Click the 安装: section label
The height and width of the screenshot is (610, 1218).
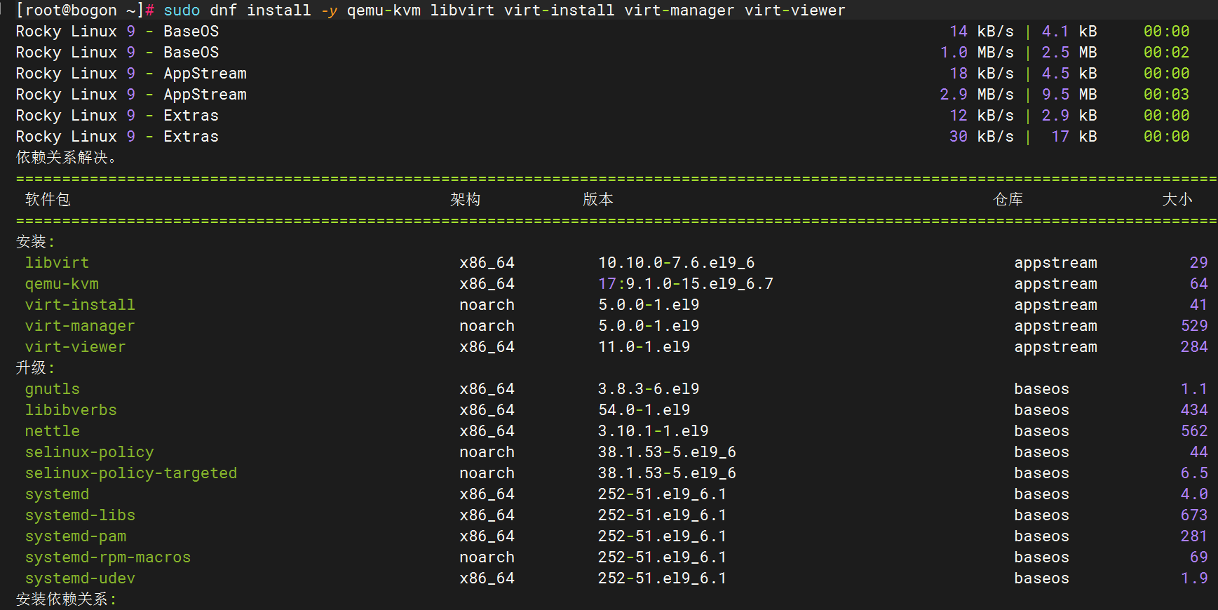(x=35, y=242)
